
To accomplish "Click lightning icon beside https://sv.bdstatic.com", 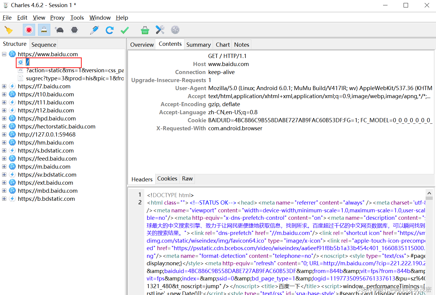I will pos(12,175).
